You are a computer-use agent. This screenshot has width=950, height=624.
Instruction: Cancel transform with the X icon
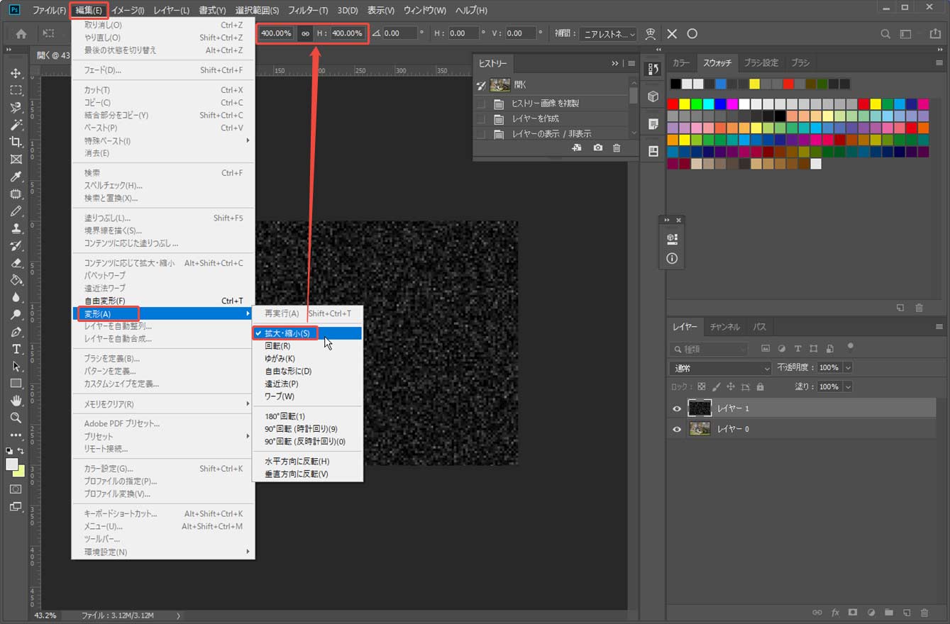click(x=672, y=33)
